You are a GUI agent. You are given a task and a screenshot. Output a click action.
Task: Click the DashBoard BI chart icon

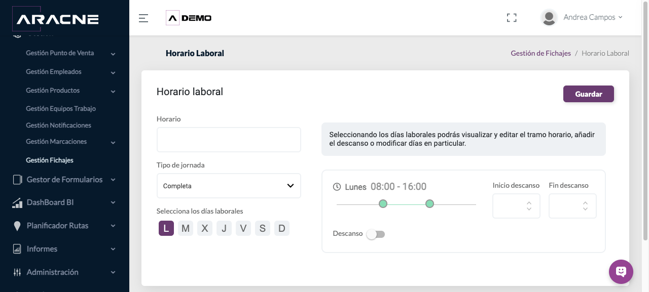click(x=18, y=202)
